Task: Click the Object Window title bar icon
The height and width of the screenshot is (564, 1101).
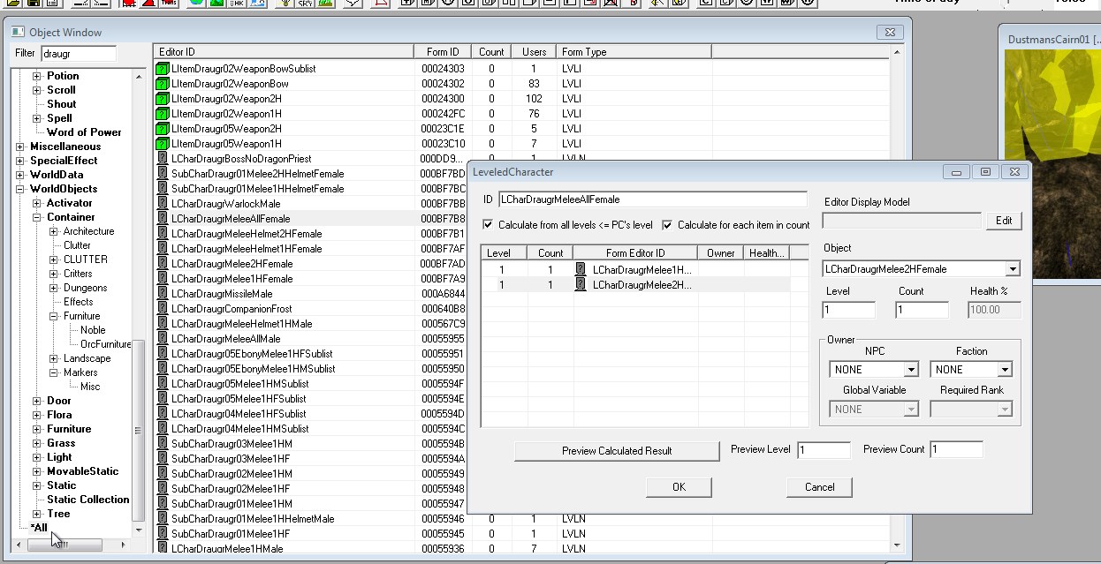Action: tap(18, 33)
